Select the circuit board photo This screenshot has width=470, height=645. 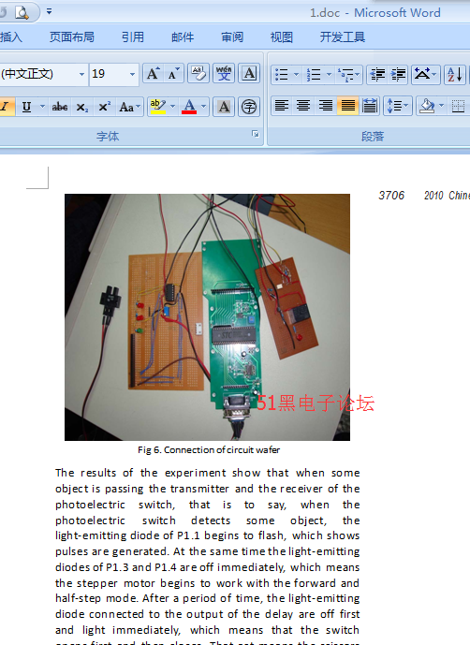[x=207, y=317]
